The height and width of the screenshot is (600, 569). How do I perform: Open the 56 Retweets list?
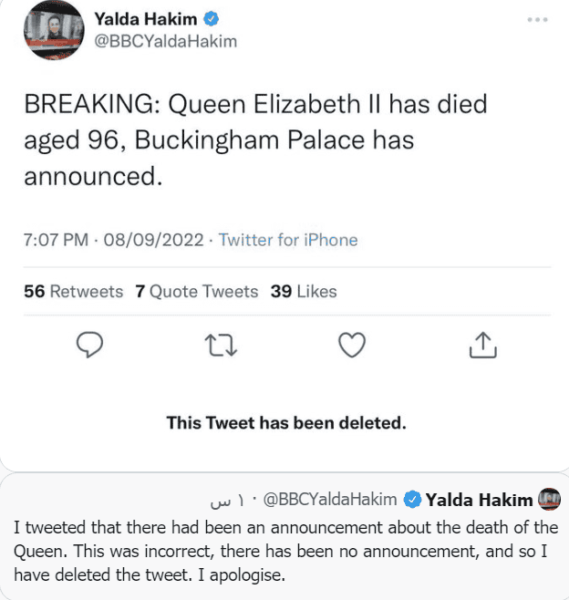pos(73,292)
